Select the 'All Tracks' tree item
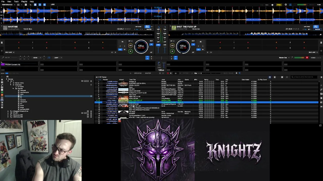 coord(20,87)
